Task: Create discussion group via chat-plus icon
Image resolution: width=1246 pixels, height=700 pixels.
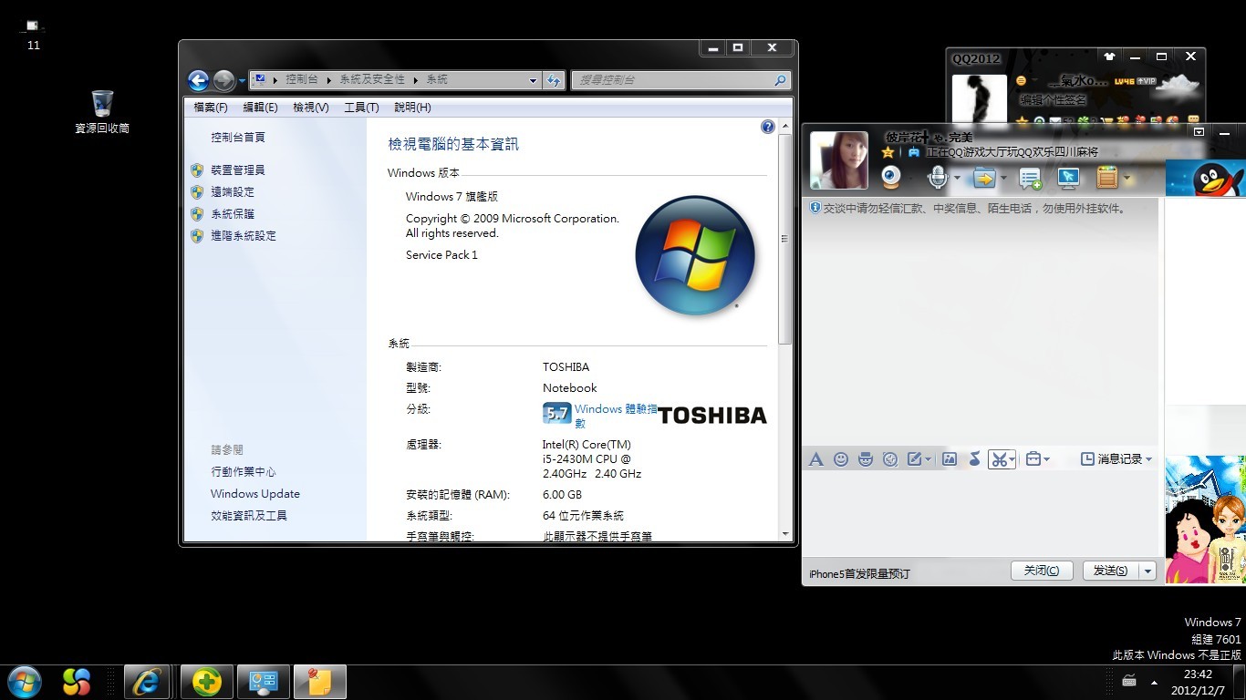Action: (1030, 178)
